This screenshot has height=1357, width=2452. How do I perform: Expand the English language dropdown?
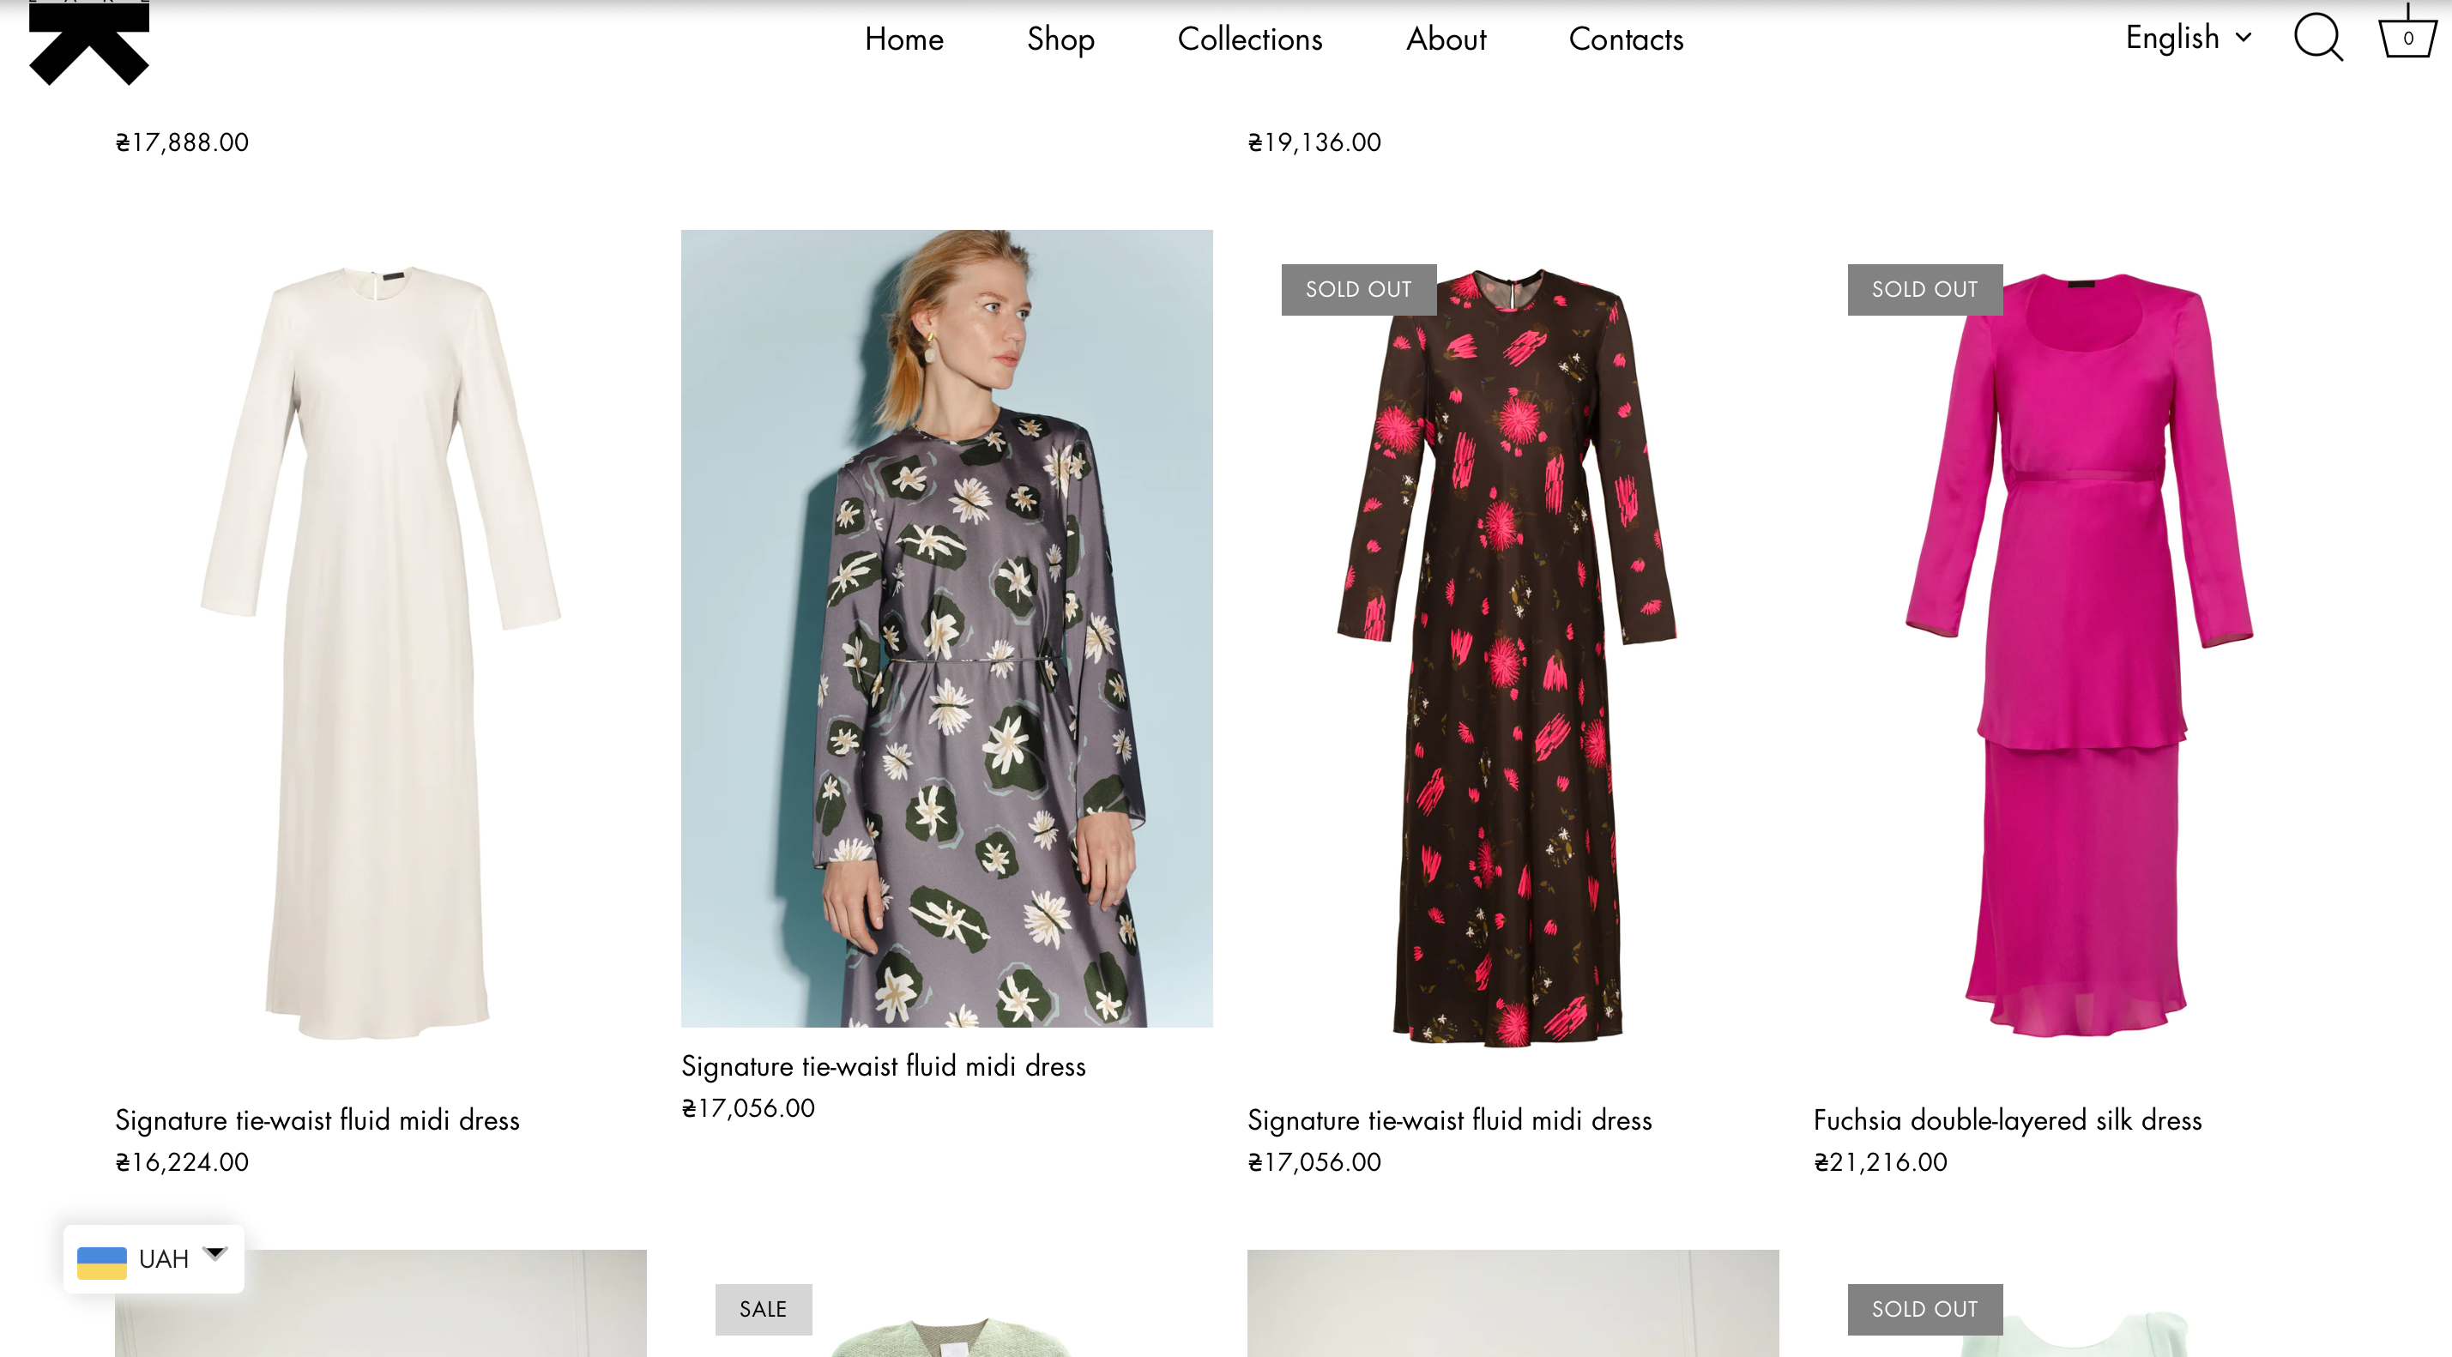[2189, 38]
